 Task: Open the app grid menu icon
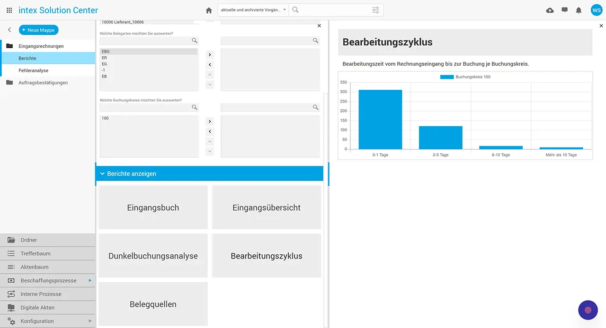coord(9,10)
